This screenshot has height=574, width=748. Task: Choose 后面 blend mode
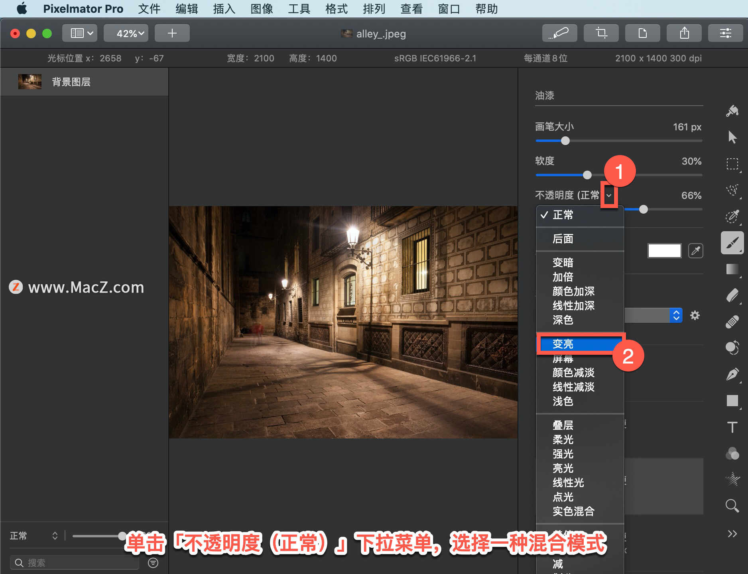(x=580, y=239)
